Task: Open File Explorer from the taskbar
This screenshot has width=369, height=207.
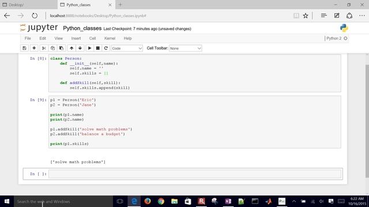Action: tap(174, 201)
